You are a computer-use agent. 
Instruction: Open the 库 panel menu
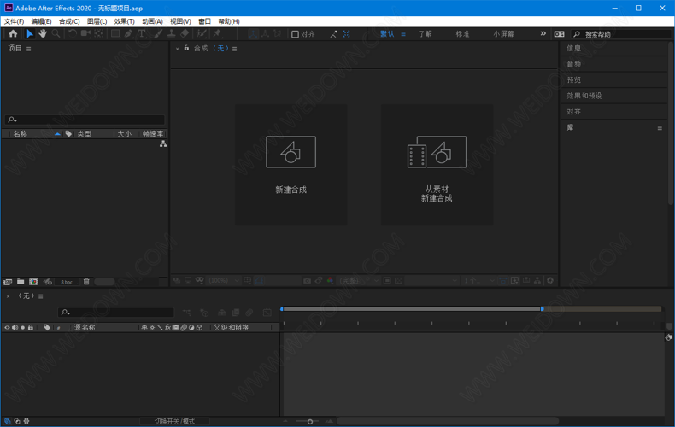660,128
